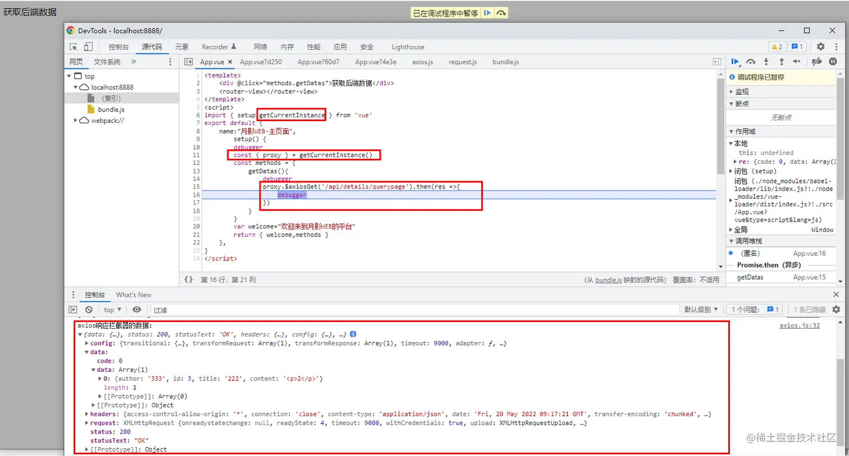Select the (索引) file in the navigator
Image resolution: width=849 pixels, height=456 pixels.
click(111, 98)
